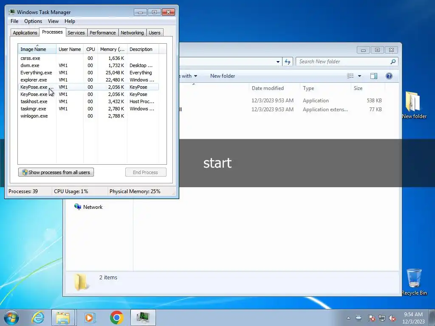Open network status tray icon
This screenshot has height=326, width=435.
pos(382,318)
